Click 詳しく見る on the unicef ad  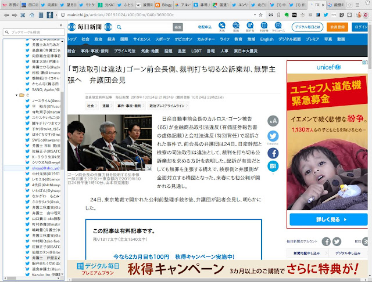point(328,219)
